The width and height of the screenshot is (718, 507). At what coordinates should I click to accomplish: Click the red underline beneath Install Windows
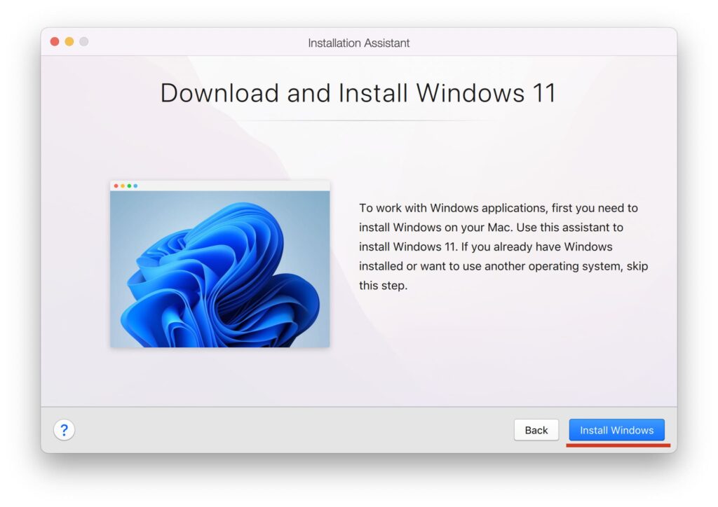tap(618, 445)
